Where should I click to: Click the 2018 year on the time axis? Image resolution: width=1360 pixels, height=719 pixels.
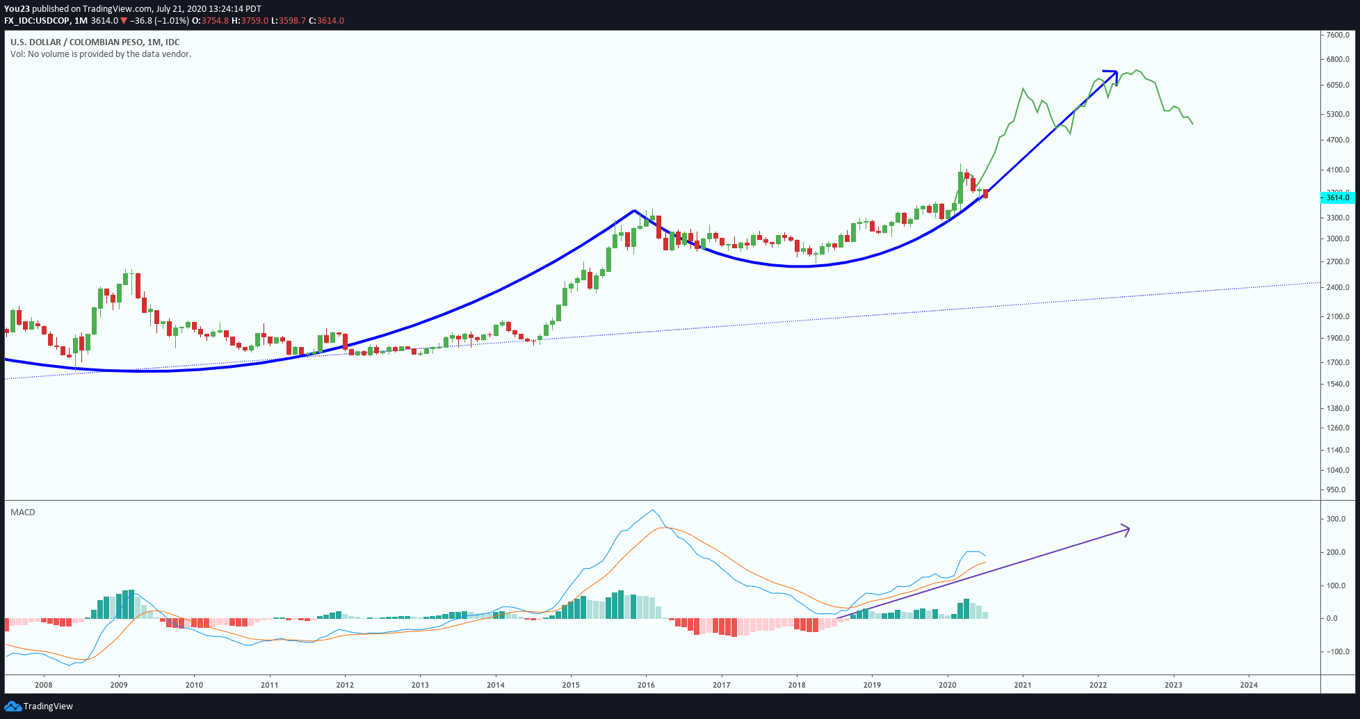[797, 685]
